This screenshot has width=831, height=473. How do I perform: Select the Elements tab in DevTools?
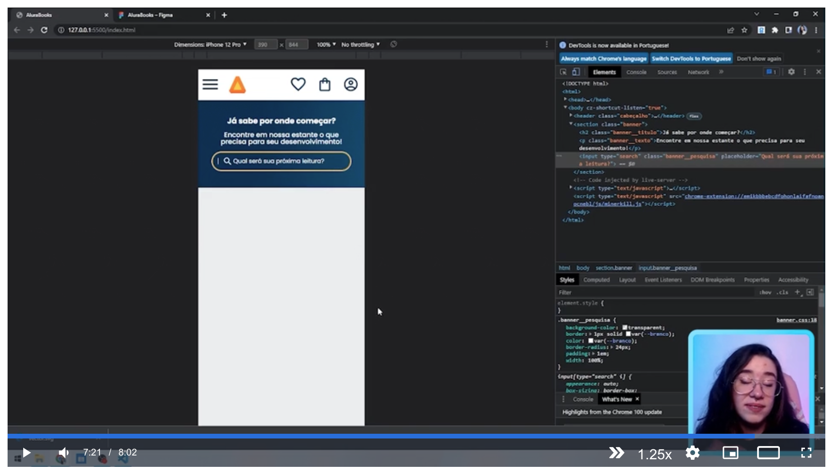(x=604, y=72)
